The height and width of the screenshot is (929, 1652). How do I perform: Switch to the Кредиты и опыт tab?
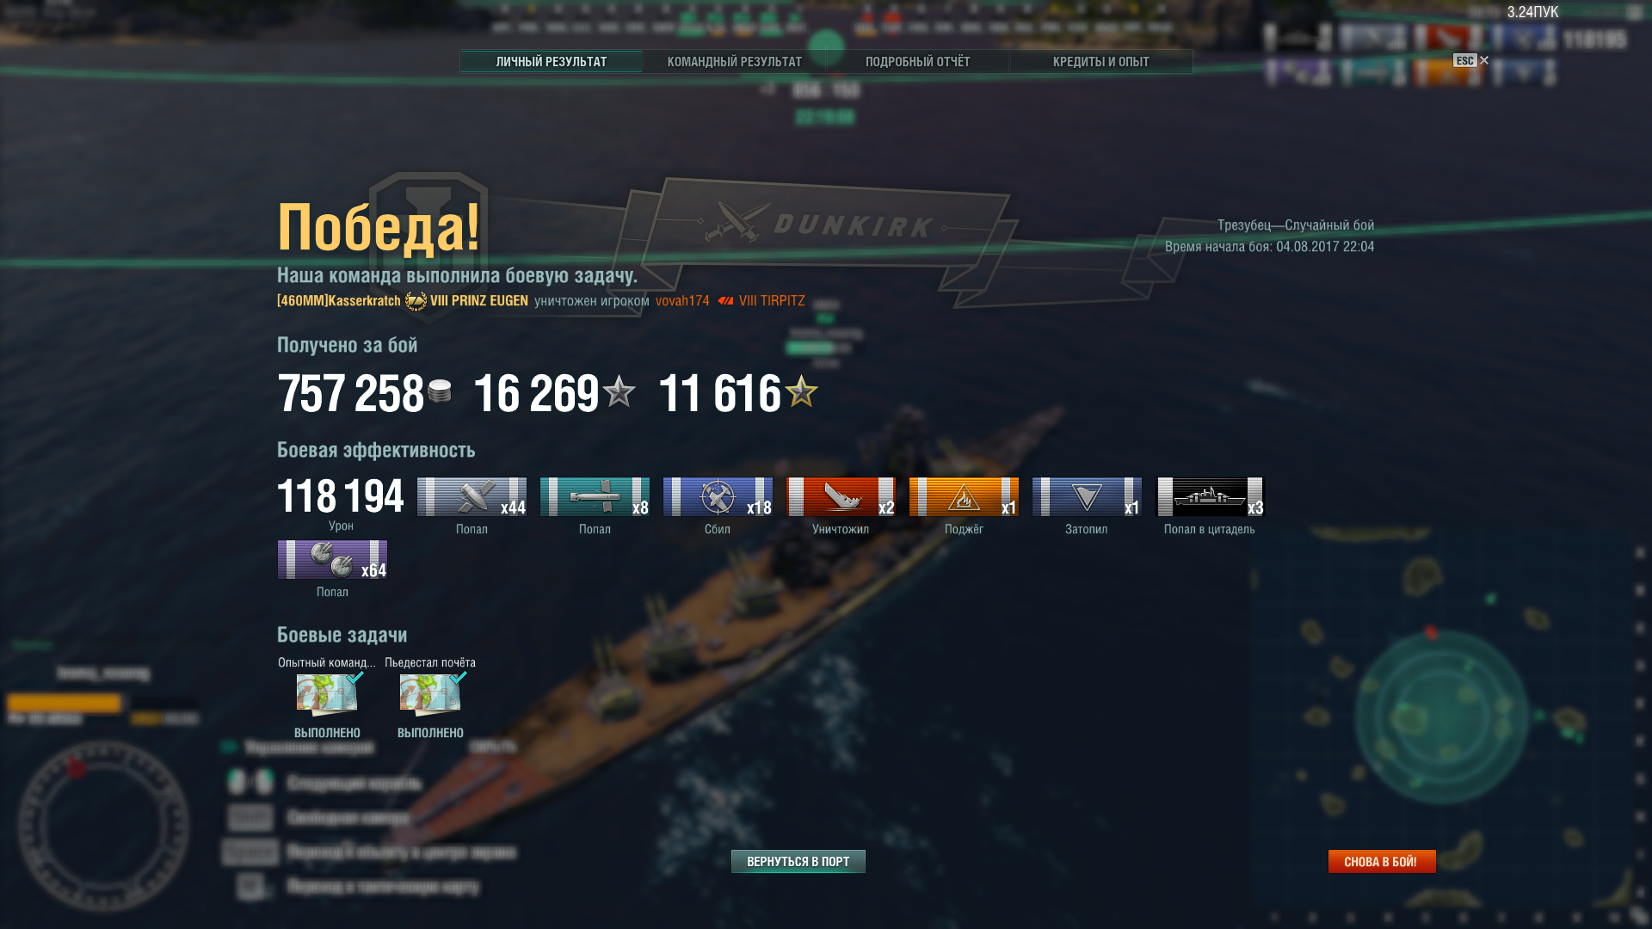point(1100,62)
